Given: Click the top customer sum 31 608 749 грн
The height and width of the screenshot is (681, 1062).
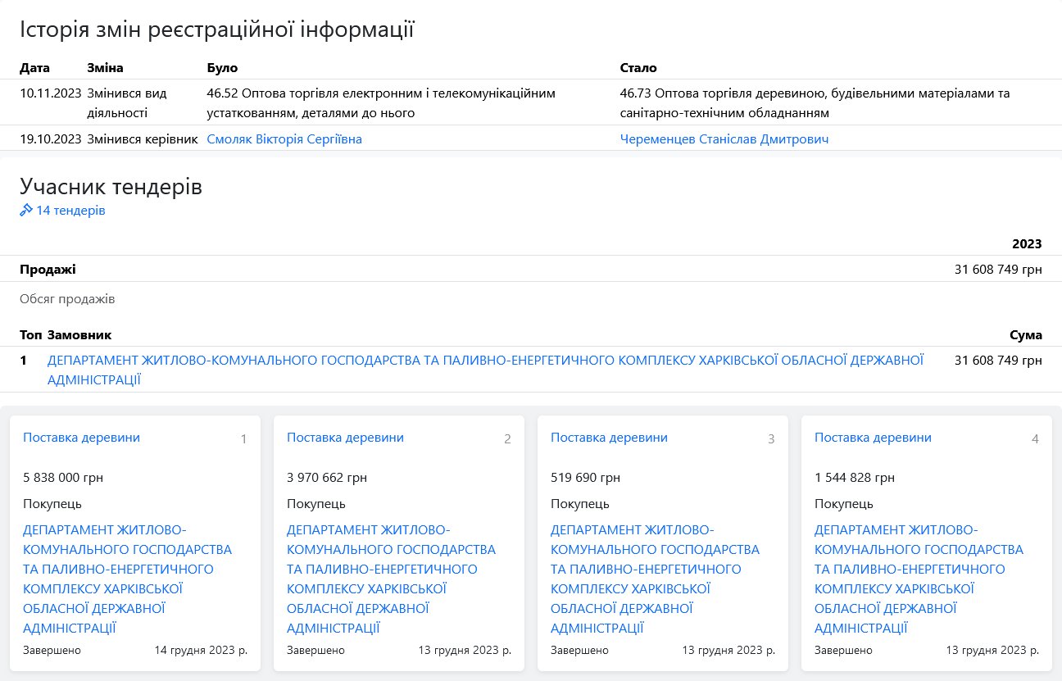Looking at the screenshot, I should 998,360.
